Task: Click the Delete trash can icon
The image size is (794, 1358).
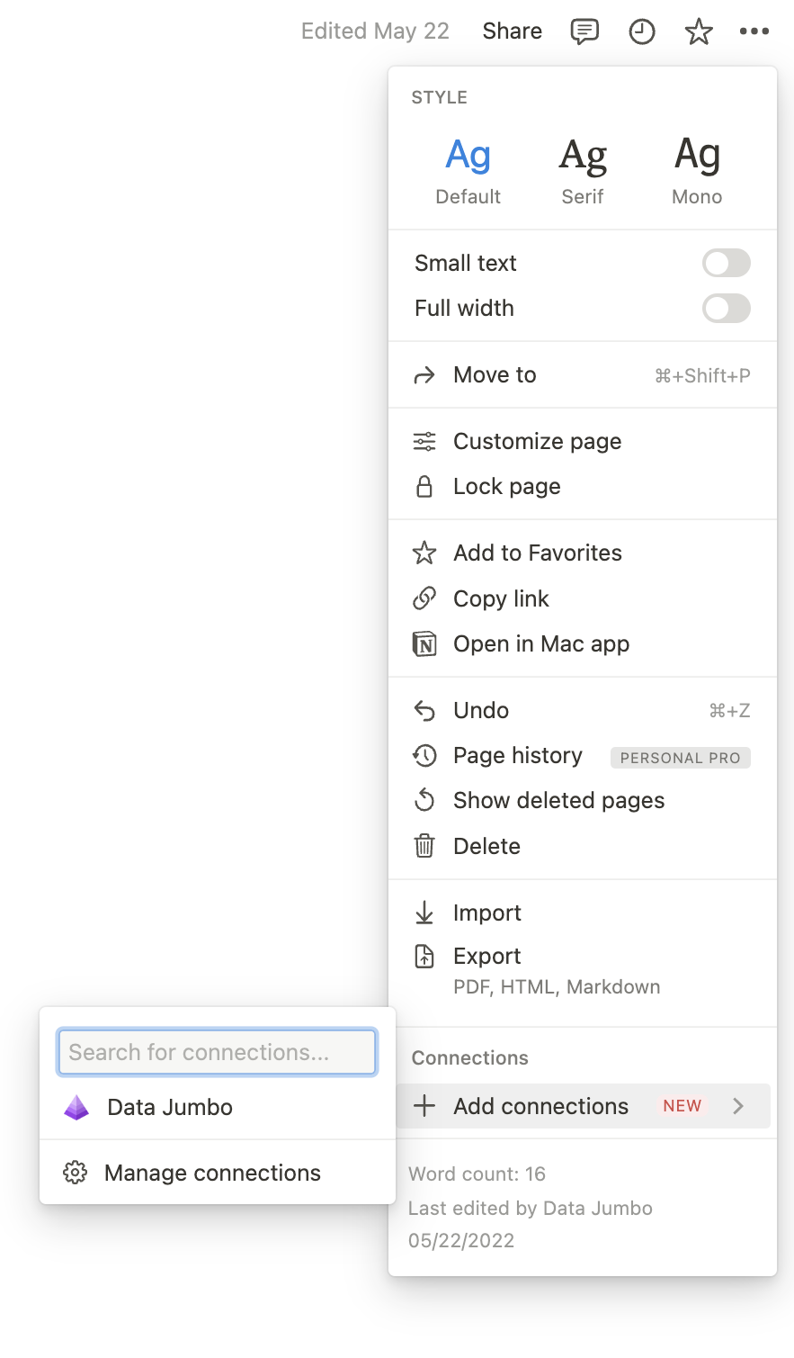Action: pos(424,846)
